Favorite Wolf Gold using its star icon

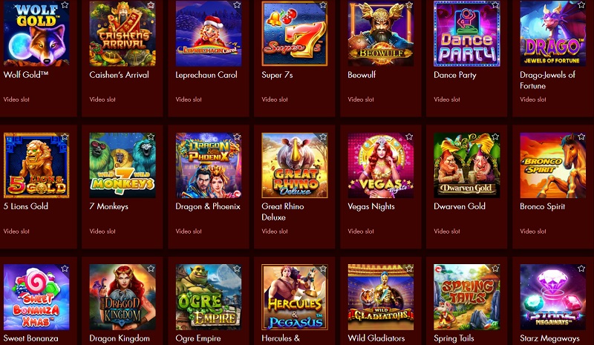(x=65, y=5)
